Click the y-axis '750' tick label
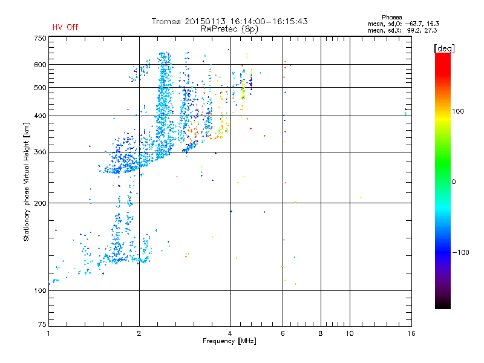Image resolution: width=484 pixels, height=363 pixels. 40,38
